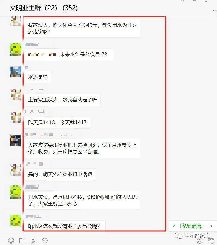Open the chat options three-dots menu

coord(215,10)
